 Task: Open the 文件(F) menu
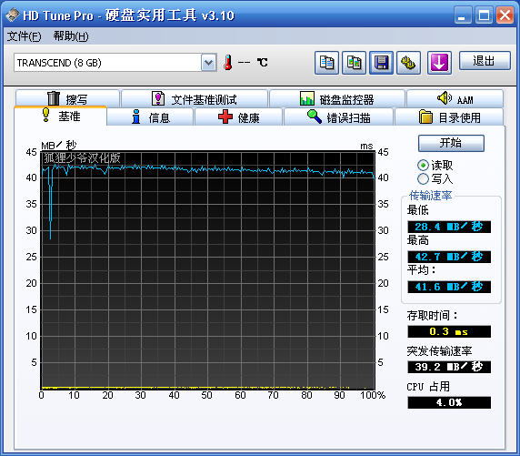[25, 35]
